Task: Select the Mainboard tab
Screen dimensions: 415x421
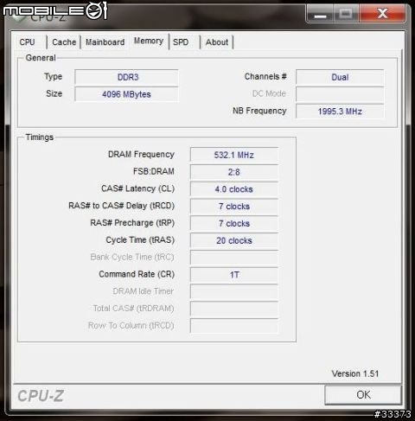Action: [x=105, y=42]
